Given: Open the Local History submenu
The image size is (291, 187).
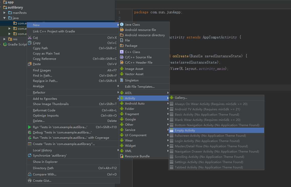Looking at the screenshot, I should click(x=73, y=150).
